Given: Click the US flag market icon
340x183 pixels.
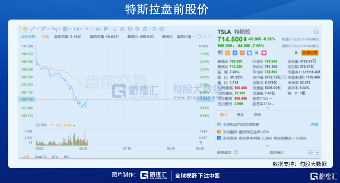Looking at the screenshot, I should click(220, 53).
